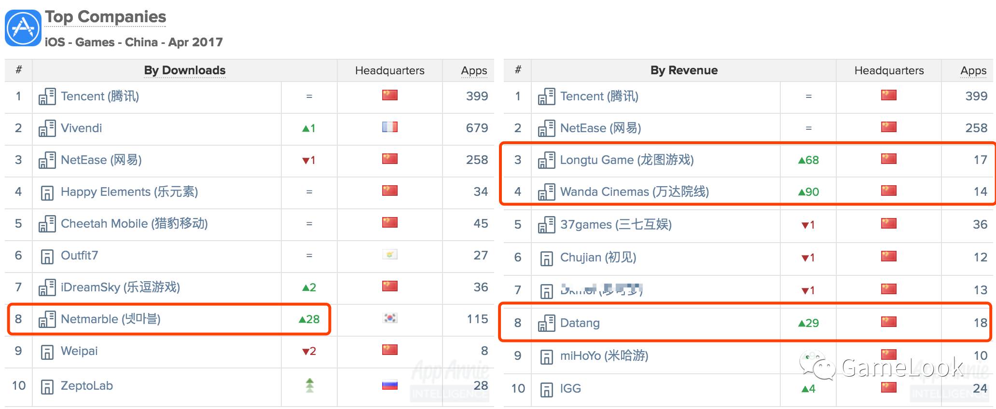Viewport: 996px width, 409px height.
Task: Open Happy Elements company page
Action: 129,192
